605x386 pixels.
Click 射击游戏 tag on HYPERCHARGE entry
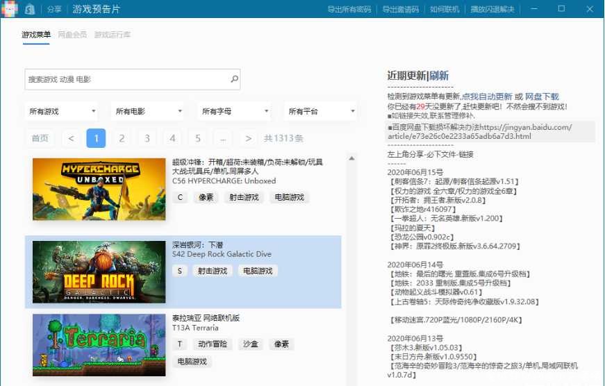tap(244, 197)
